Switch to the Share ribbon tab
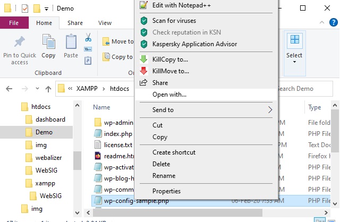 click(75, 23)
